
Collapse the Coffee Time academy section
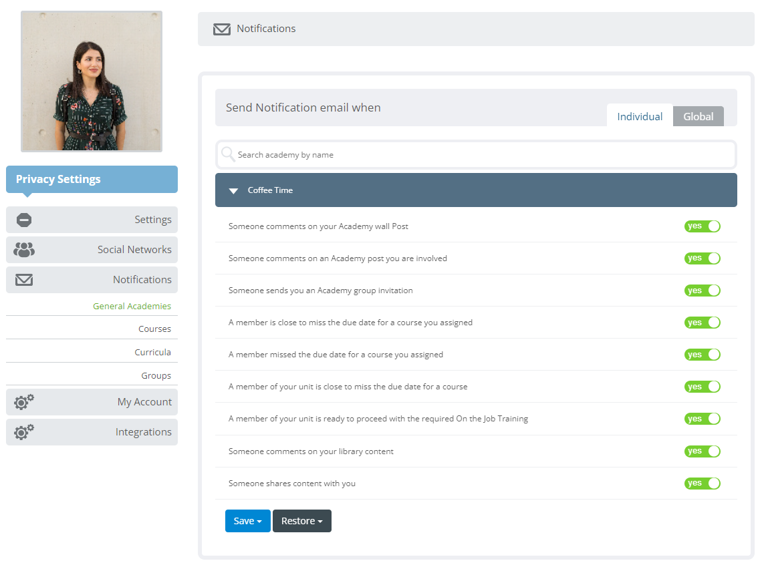233,190
